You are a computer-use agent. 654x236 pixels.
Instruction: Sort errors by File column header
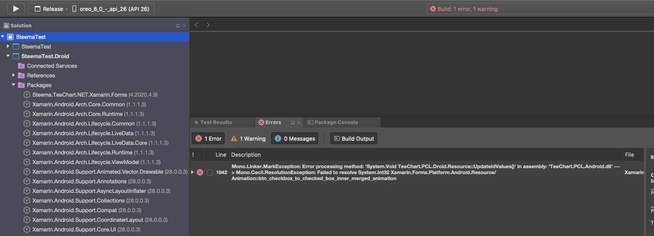[629, 155]
